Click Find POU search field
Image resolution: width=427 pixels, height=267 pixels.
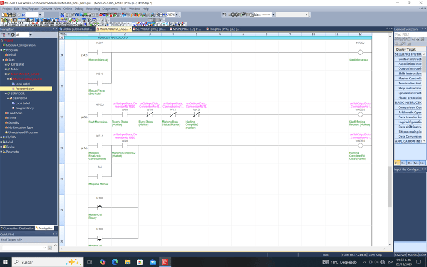pyautogui.click(x=410, y=34)
